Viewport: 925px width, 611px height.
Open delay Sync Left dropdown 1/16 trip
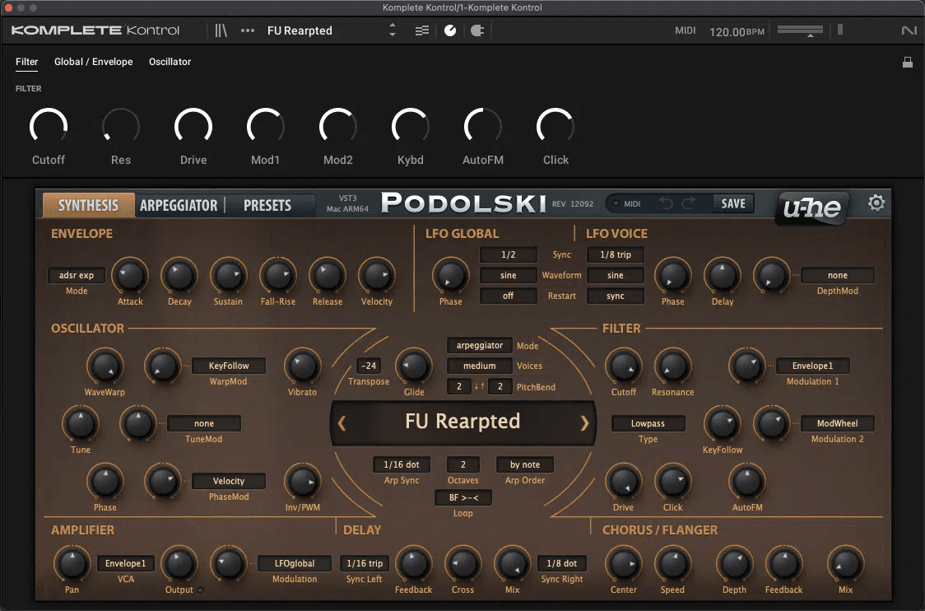click(365, 563)
